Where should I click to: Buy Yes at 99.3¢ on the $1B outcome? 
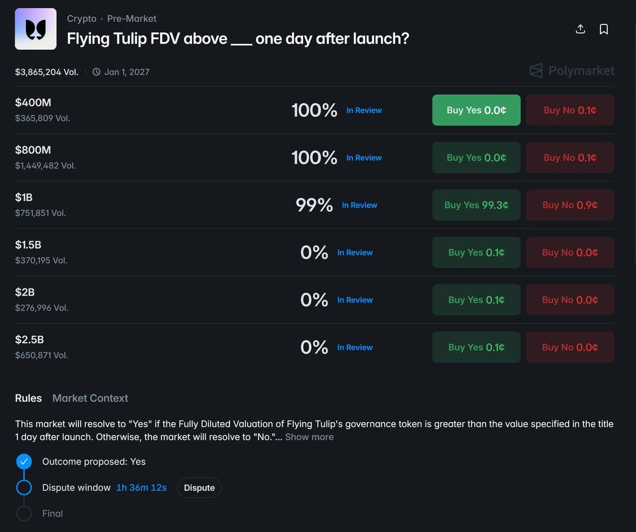click(476, 205)
